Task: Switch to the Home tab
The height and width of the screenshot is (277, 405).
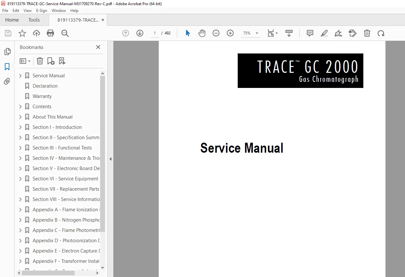Action: click(12, 20)
